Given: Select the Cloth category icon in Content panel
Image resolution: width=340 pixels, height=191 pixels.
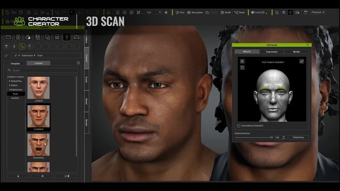Looking at the screenshot, I should coord(38,37).
